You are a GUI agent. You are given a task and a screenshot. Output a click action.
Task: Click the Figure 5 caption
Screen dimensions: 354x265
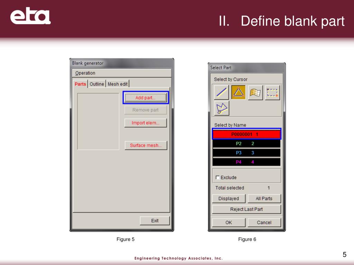pyautogui.click(x=125, y=239)
